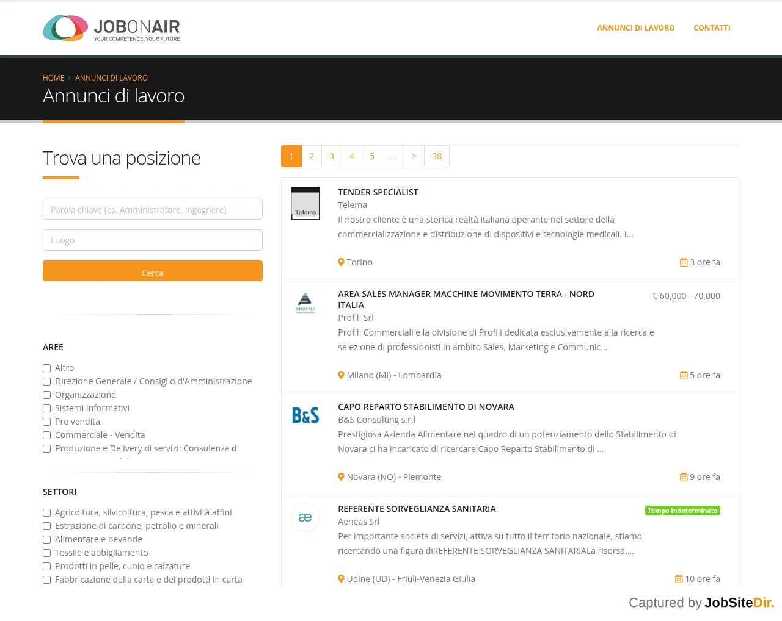This screenshot has height=621, width=782.
Task: Click the pagination ellipsis button
Action: 393,156
